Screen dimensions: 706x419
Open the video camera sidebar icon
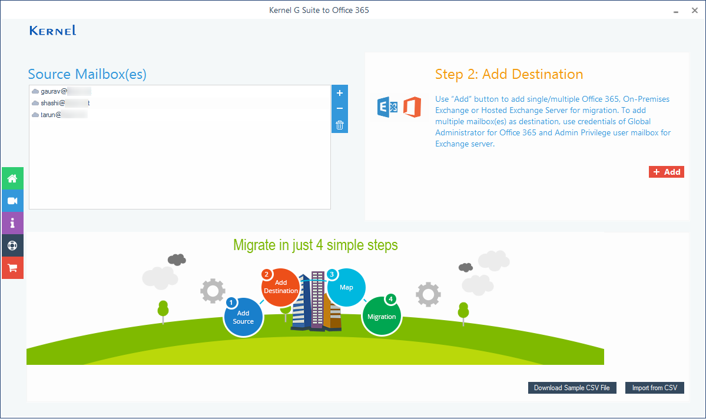(12, 201)
